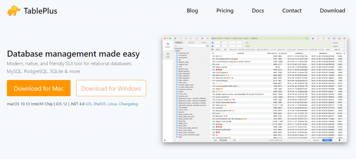
Task: Go to next page arrow at bottom
Action: click(x=344, y=140)
